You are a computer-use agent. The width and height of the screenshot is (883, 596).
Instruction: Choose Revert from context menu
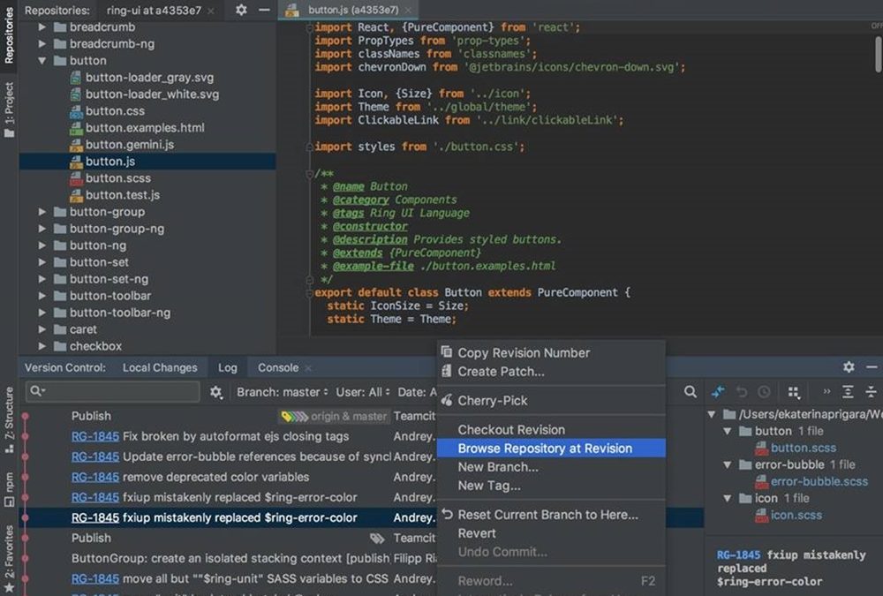point(551,533)
